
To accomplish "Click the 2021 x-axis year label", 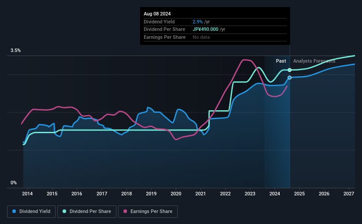I will 200,194.
